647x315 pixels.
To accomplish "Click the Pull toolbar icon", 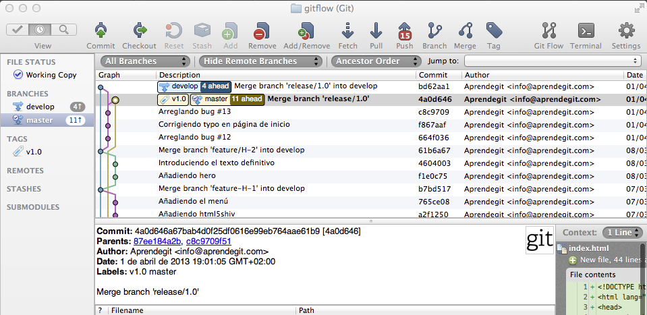I will 376,31.
